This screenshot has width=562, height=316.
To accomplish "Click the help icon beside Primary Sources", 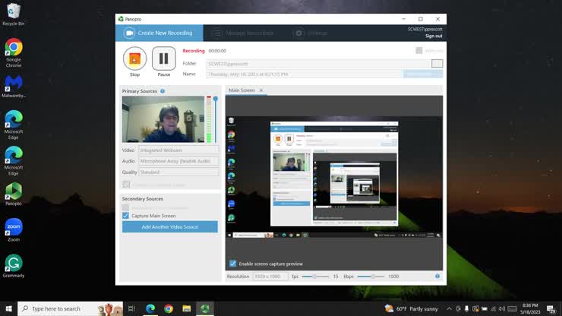I will (163, 91).
